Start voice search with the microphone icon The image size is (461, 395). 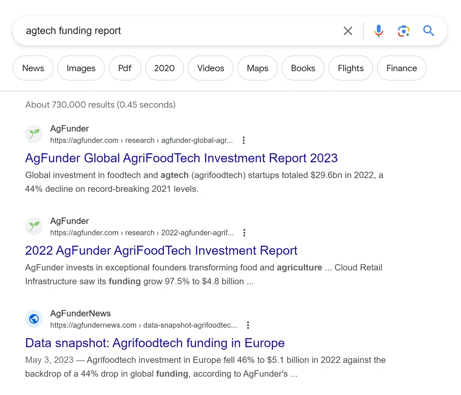(x=378, y=31)
